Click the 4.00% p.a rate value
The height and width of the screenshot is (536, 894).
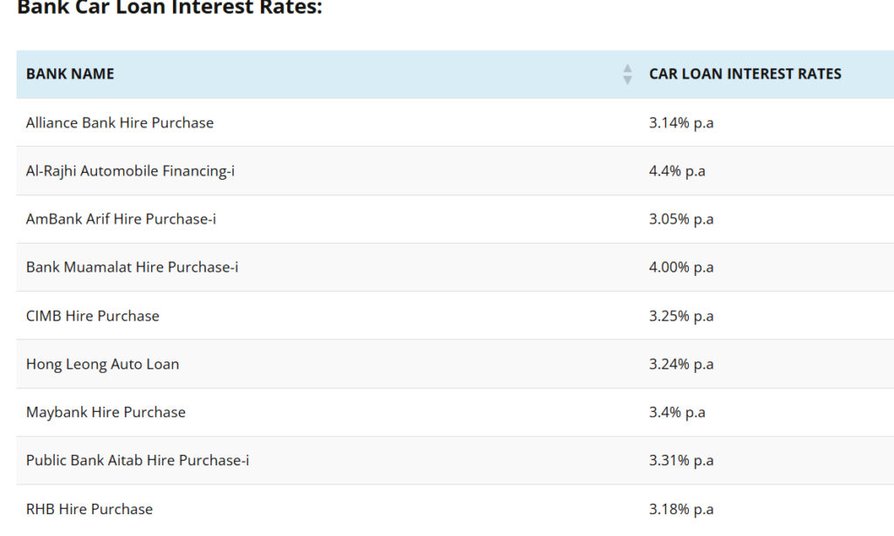point(681,267)
